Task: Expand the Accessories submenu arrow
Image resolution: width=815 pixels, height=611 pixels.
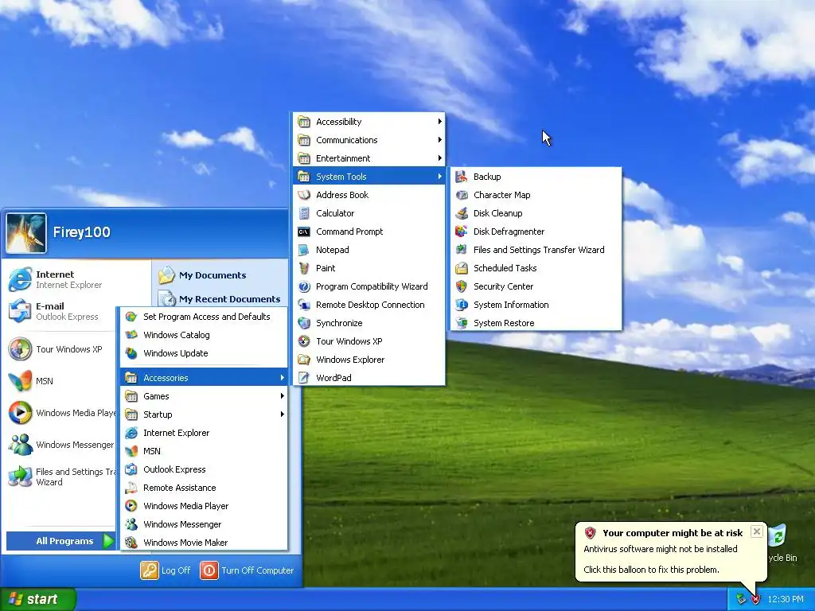Action: pyautogui.click(x=283, y=378)
